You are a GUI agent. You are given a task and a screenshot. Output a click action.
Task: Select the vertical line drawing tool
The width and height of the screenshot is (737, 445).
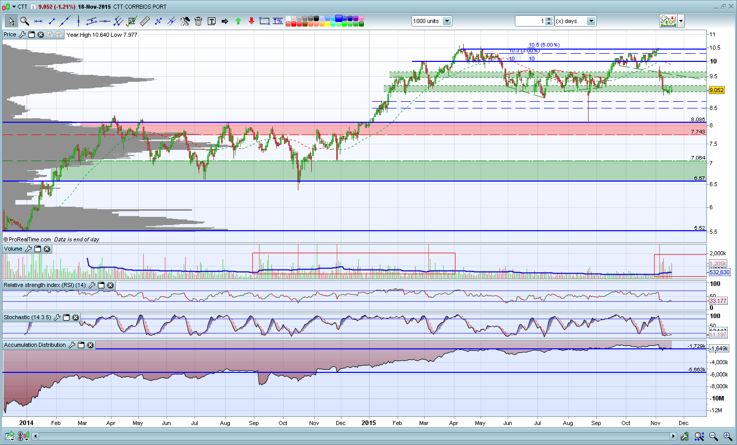(x=78, y=21)
